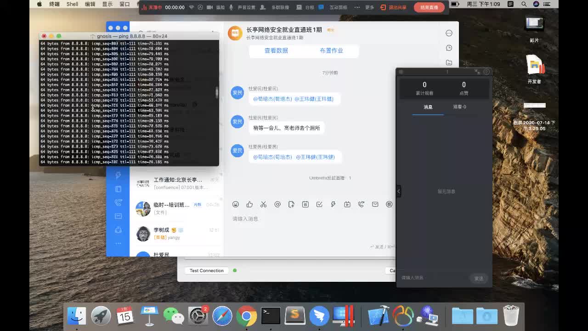
Task: Open Google Chrome from the Dock
Action: (247, 316)
